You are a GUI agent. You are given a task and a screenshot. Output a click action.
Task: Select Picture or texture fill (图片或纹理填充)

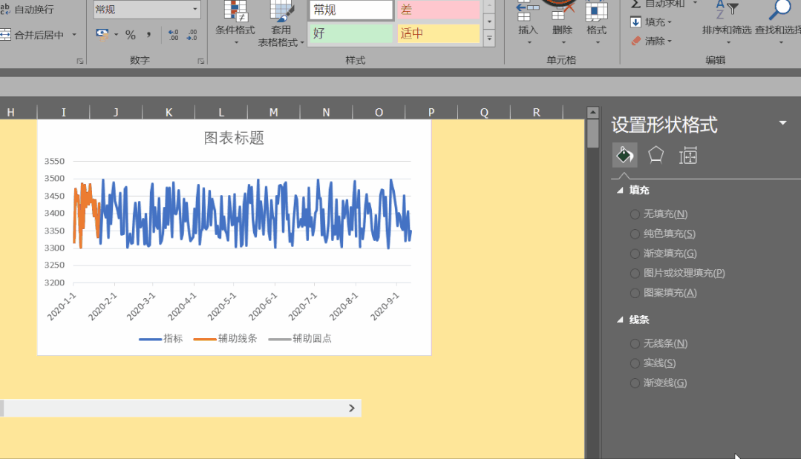678,274
